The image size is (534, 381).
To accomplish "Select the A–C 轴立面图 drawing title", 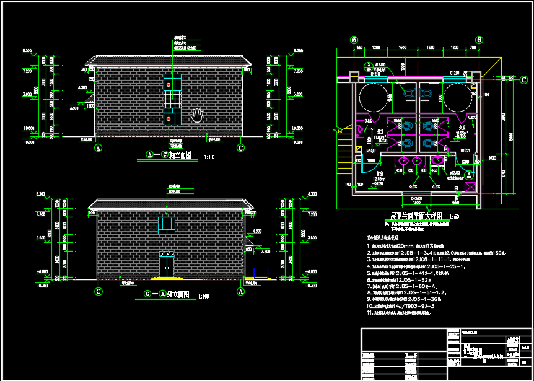I will coord(169,155).
